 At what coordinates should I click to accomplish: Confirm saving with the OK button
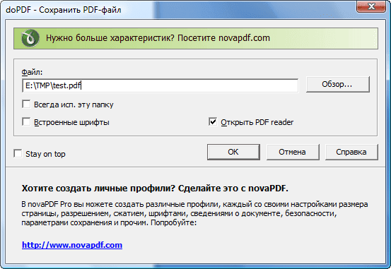(233, 152)
